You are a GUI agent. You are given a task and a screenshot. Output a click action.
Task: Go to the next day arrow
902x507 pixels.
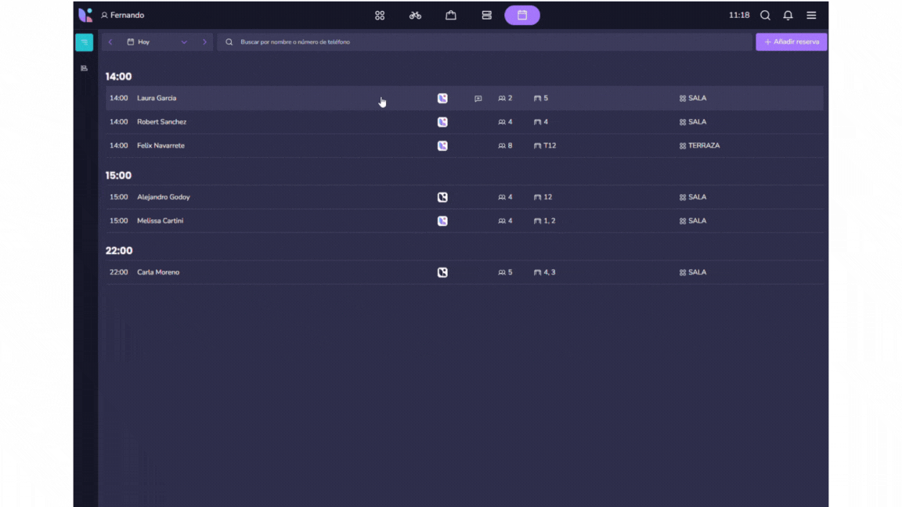[x=204, y=42]
